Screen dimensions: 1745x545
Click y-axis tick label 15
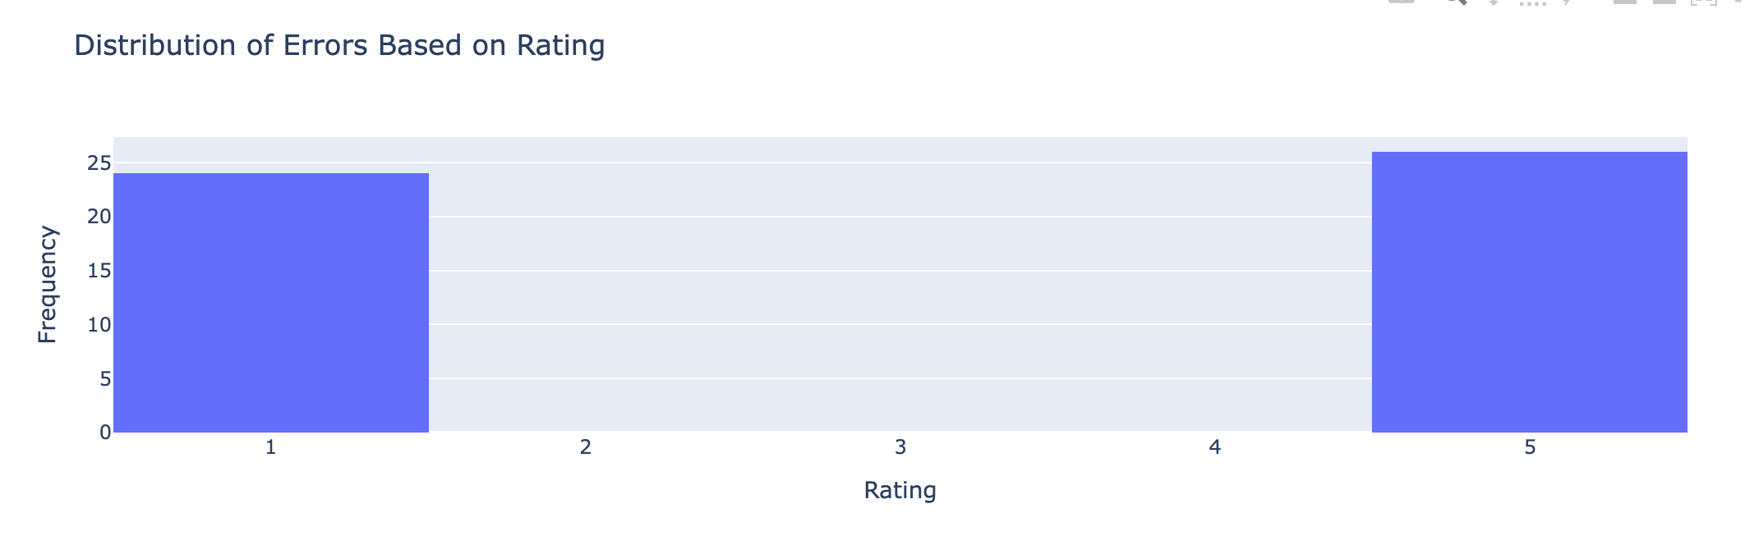click(99, 271)
